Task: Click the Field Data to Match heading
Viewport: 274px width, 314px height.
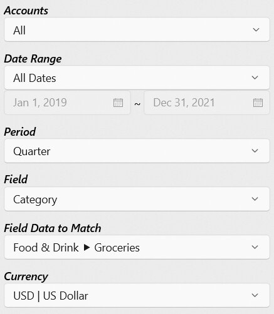Action: click(x=53, y=228)
